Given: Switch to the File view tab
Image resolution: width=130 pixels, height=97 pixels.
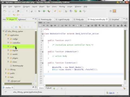Looking at the screenshot, I should pyautogui.click(x=4, y=19).
